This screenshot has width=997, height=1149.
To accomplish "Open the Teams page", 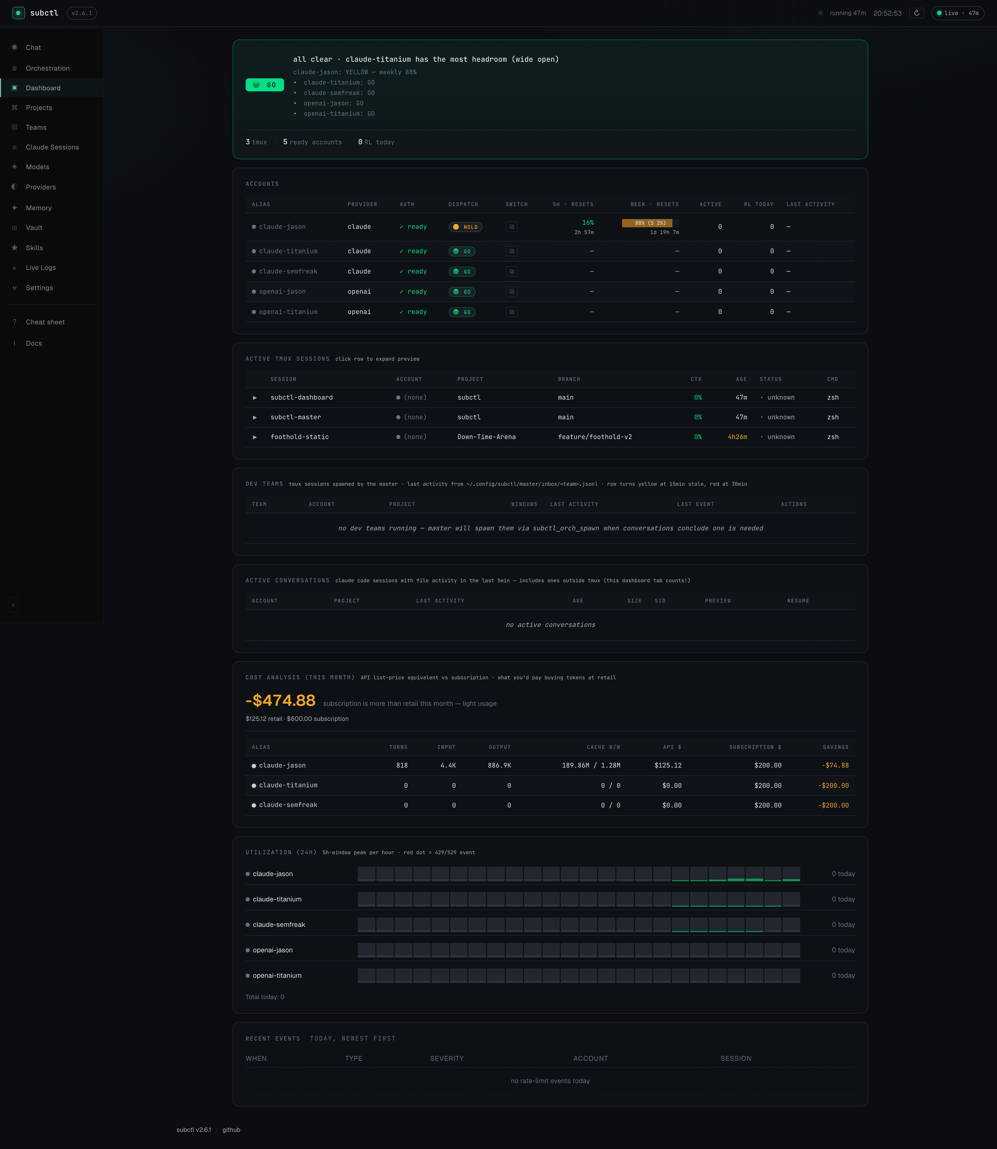I will point(51,127).
